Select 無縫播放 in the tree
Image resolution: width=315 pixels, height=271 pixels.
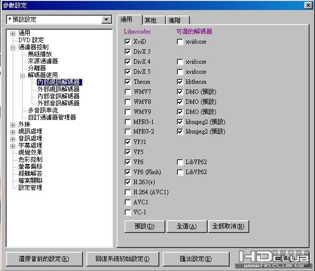[40, 54]
